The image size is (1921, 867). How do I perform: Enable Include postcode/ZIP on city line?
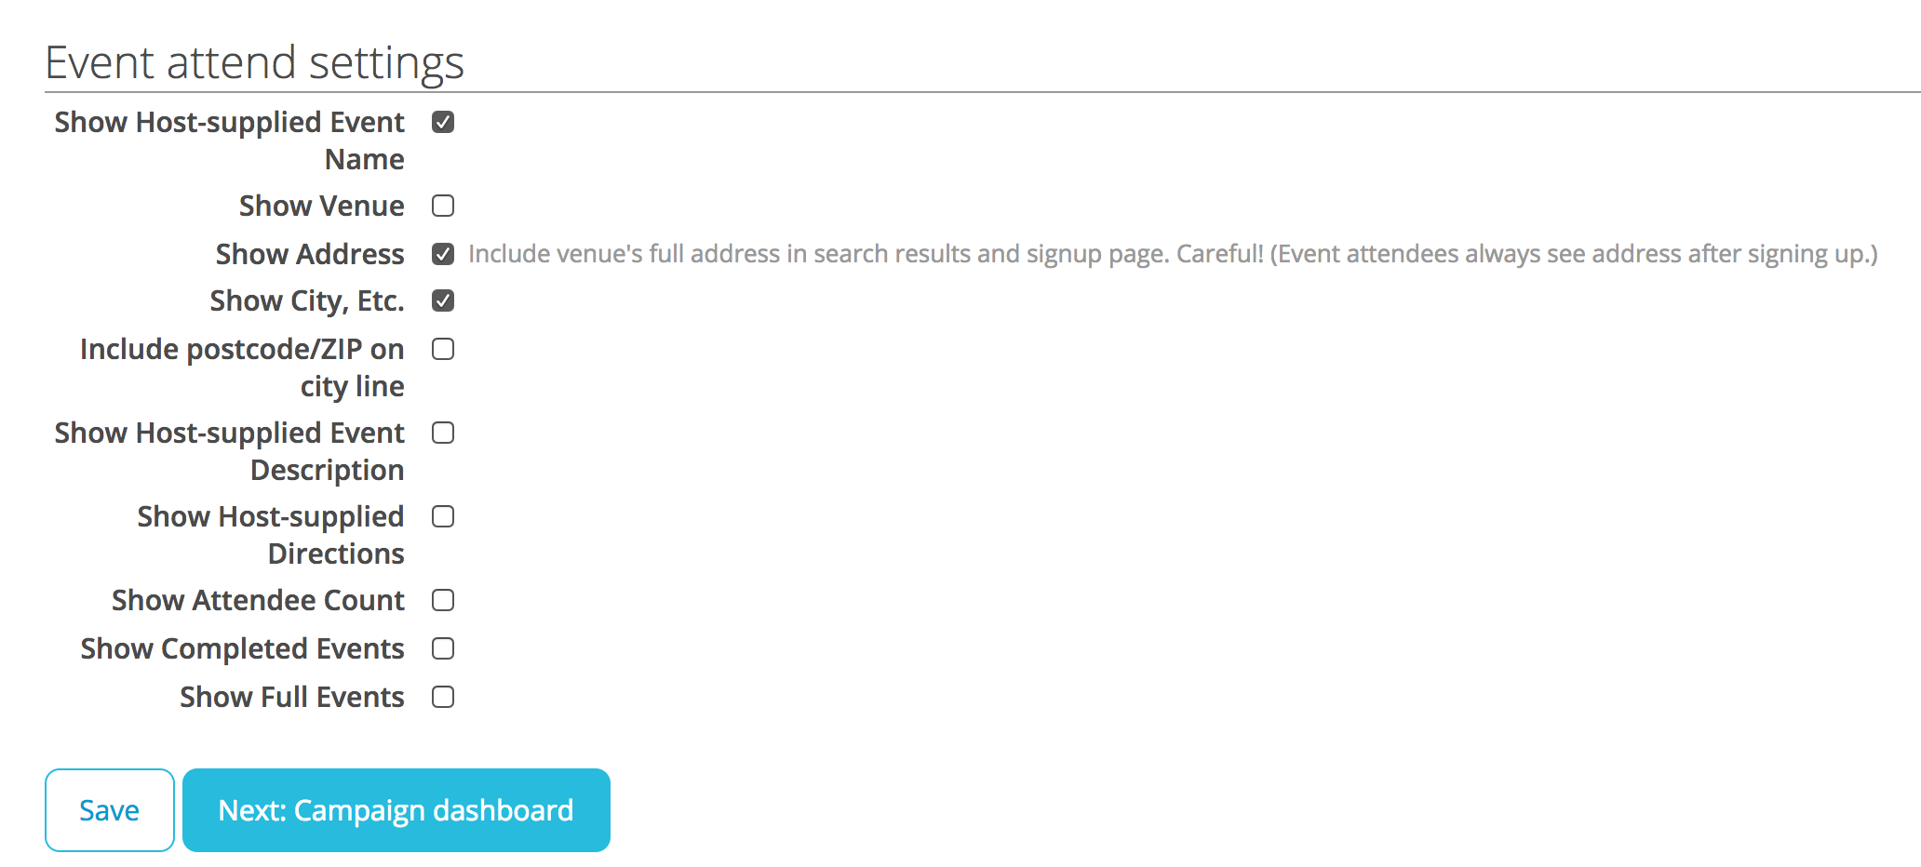(x=443, y=349)
